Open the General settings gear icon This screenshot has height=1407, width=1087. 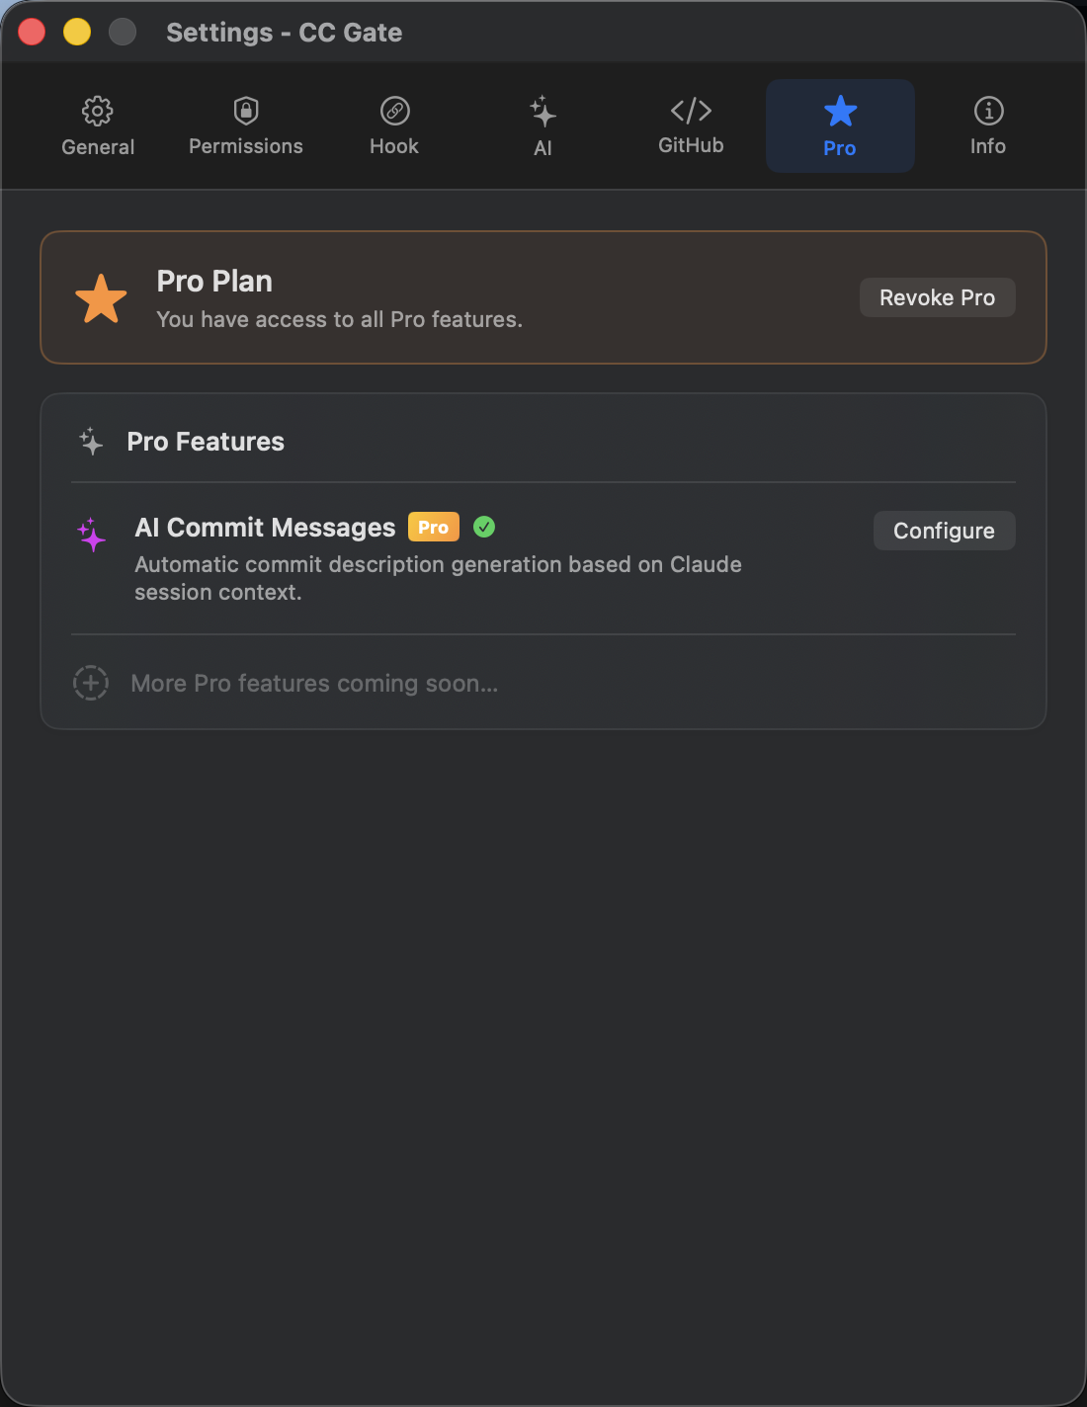pos(97,112)
